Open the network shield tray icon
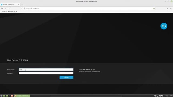 [155, 96]
